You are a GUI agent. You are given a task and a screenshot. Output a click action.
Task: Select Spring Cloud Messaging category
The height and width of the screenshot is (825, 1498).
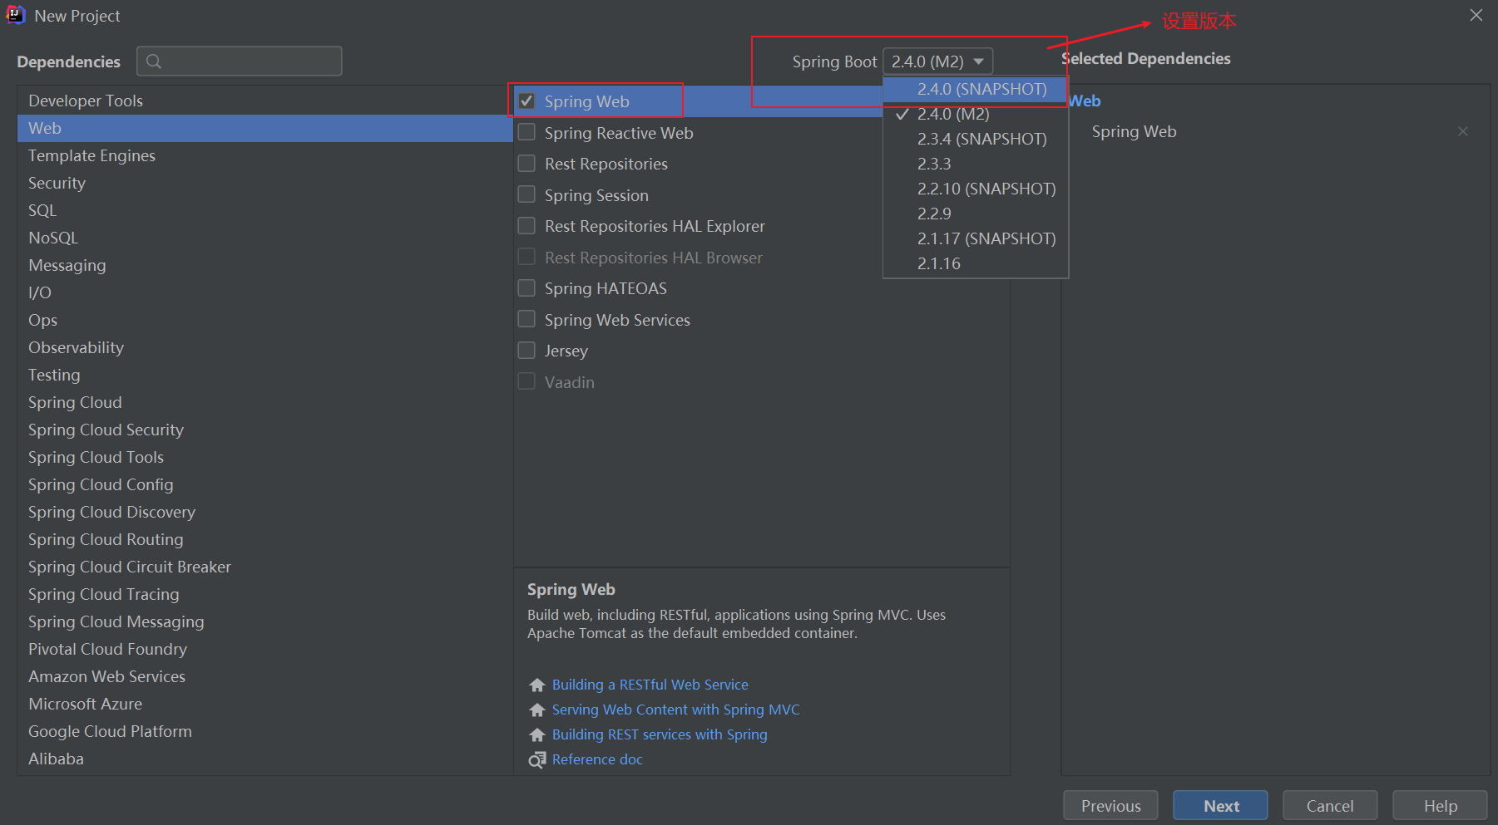[x=264, y=621]
